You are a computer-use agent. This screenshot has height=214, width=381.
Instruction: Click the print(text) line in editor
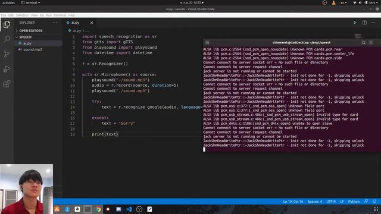tap(105, 134)
